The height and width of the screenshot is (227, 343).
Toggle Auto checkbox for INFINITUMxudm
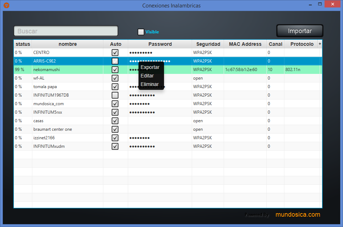click(x=115, y=146)
